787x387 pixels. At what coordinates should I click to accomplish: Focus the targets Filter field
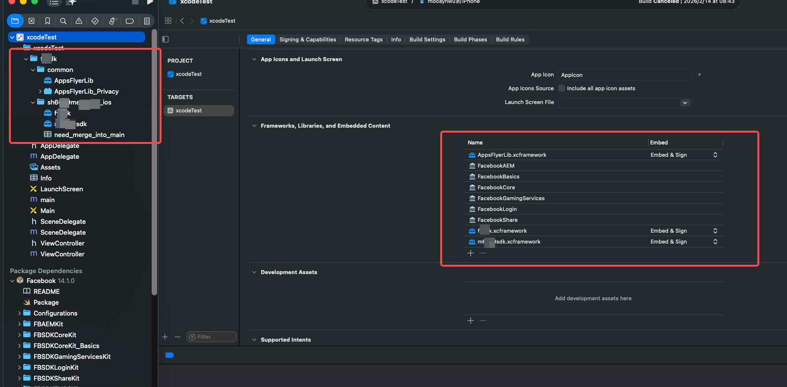[x=211, y=337]
